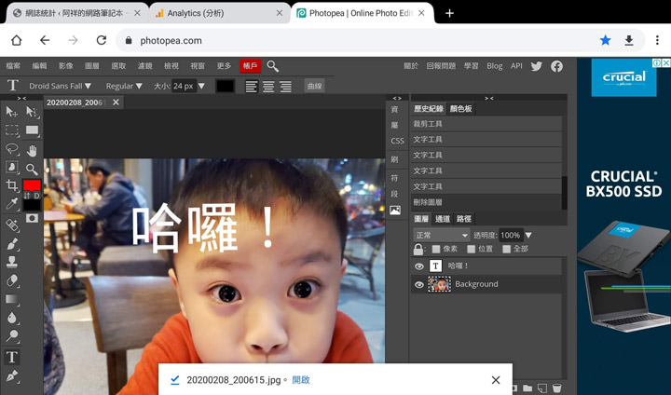Collapse the left toolbox panel arrows
Image resolution: width=671 pixels, height=395 pixels.
coord(21,98)
